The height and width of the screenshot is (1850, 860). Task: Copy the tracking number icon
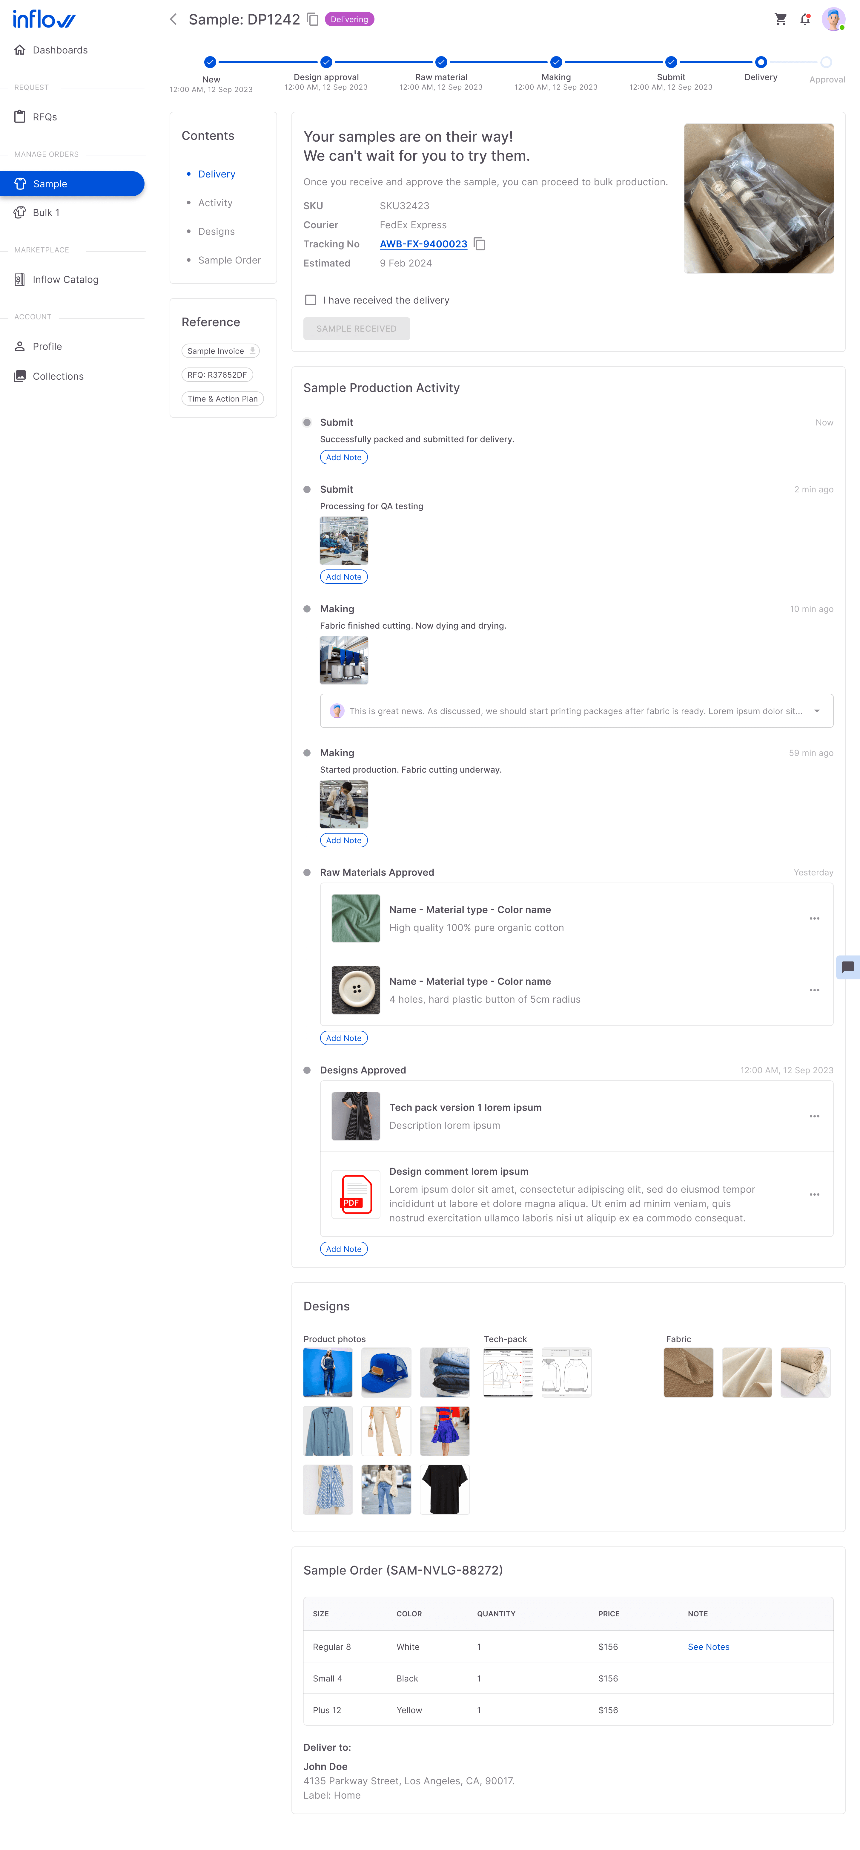[x=480, y=244]
